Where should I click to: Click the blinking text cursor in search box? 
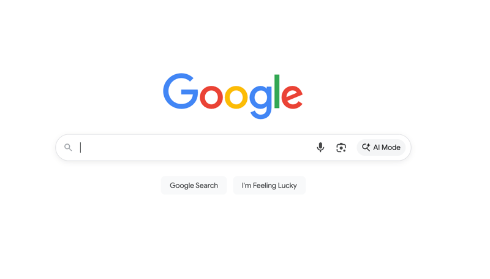click(x=81, y=147)
